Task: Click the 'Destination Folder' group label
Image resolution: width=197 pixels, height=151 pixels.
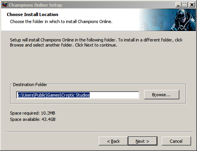Action: 30,84
